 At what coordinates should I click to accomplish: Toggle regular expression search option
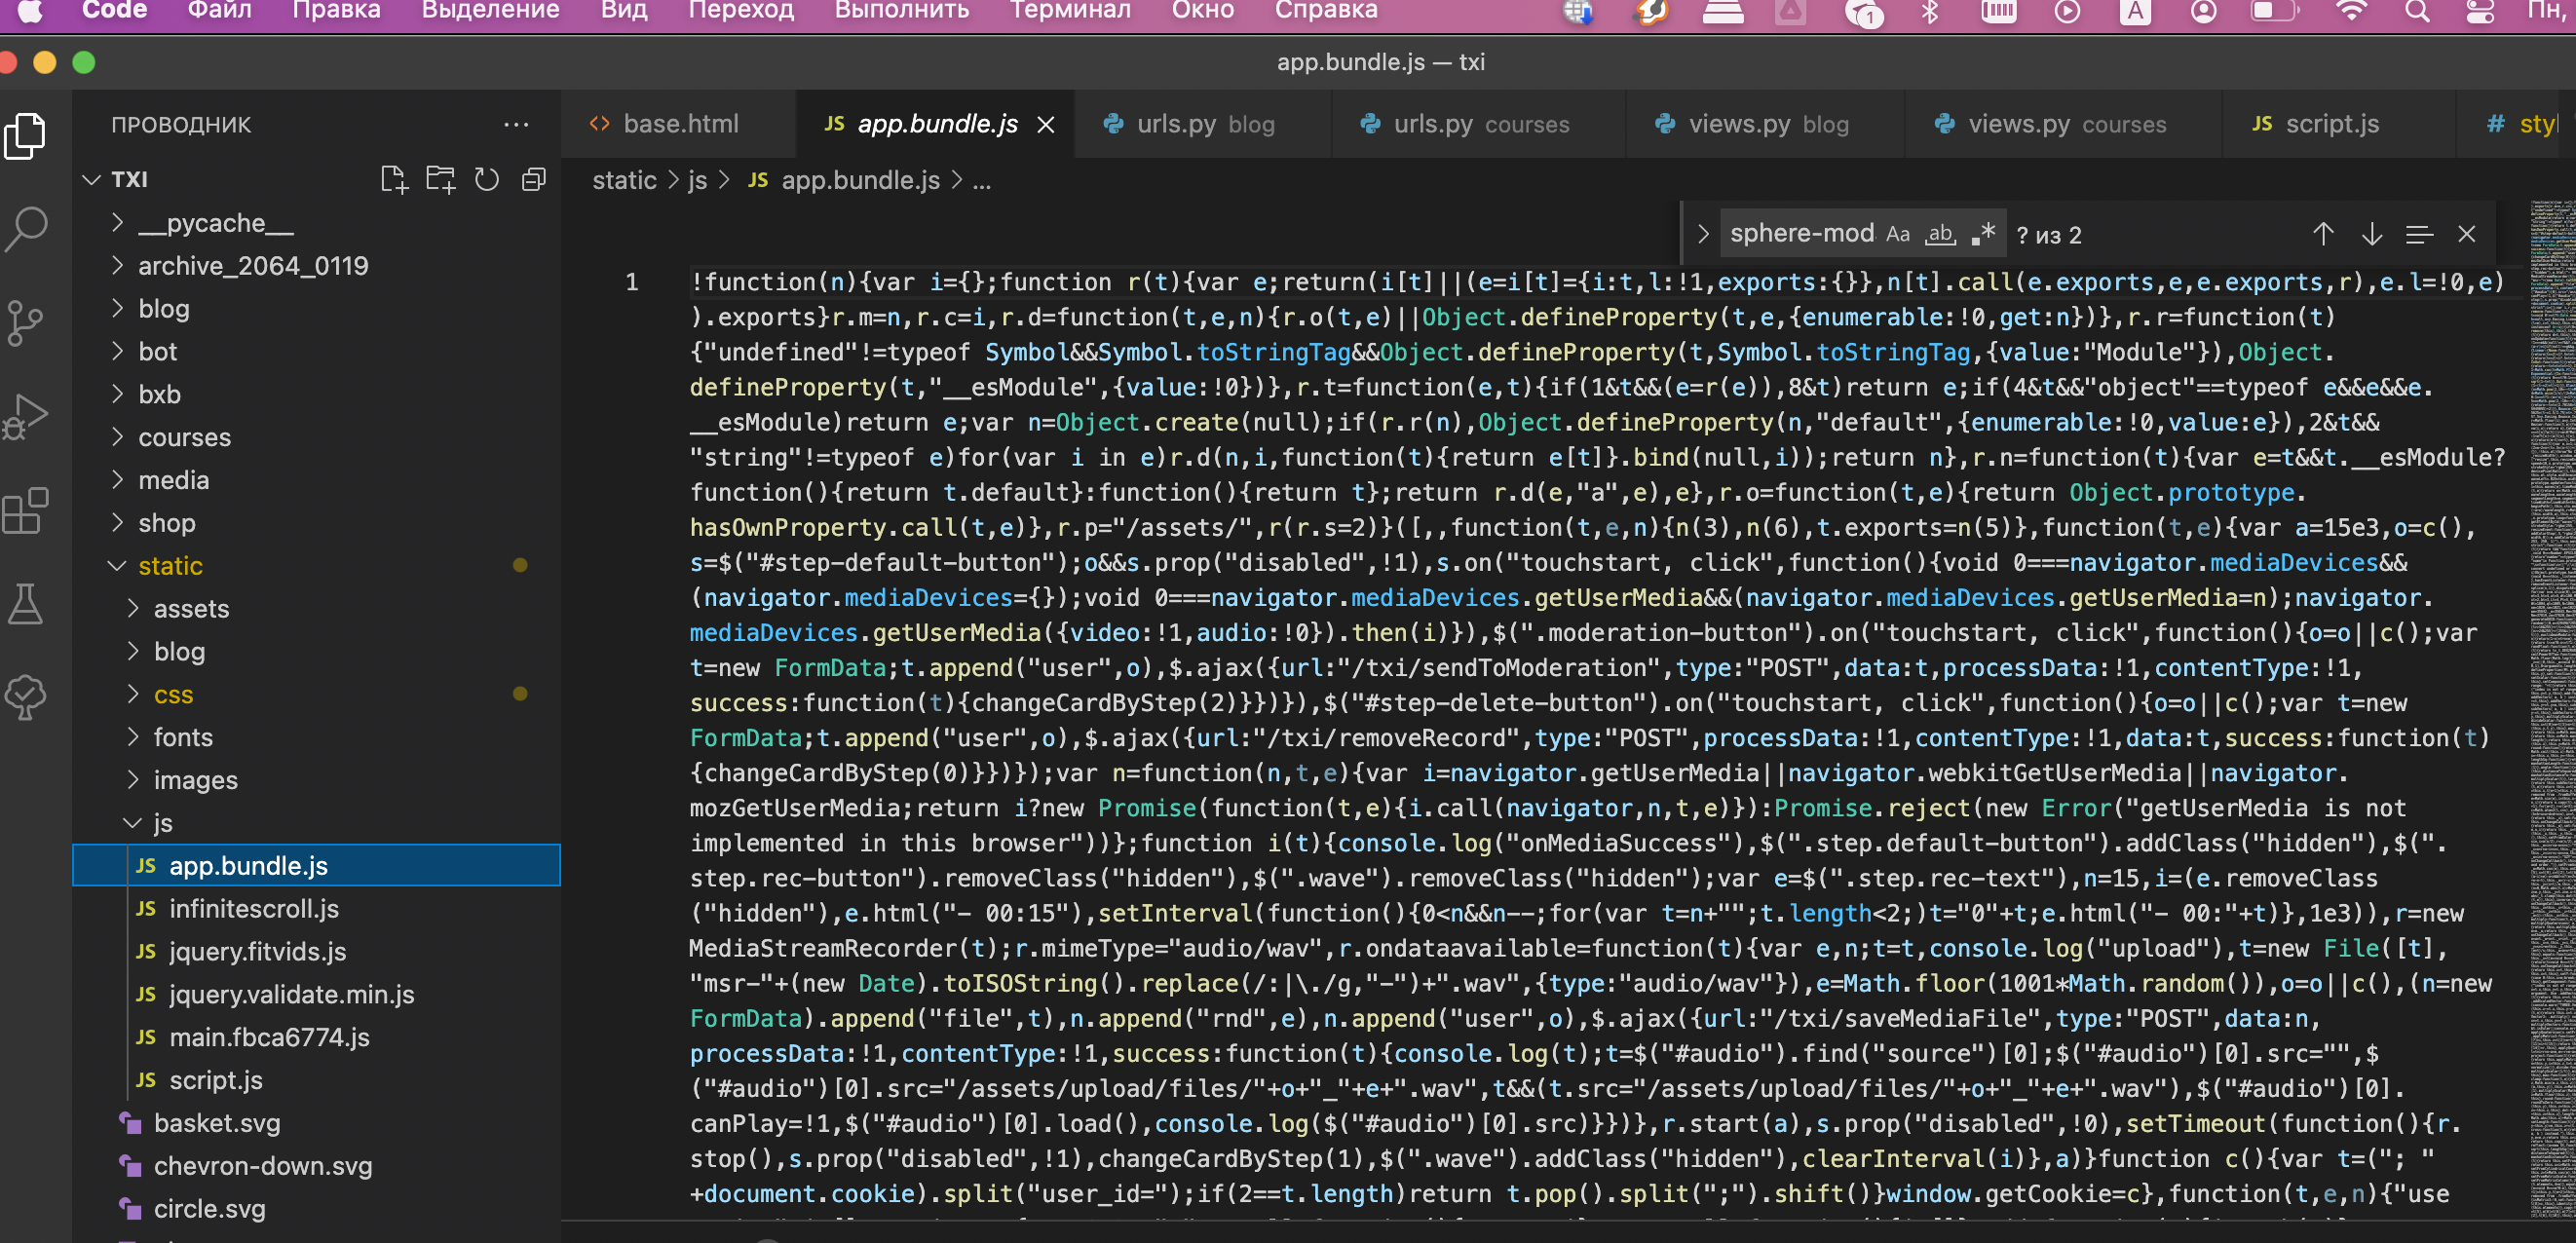point(1983,235)
